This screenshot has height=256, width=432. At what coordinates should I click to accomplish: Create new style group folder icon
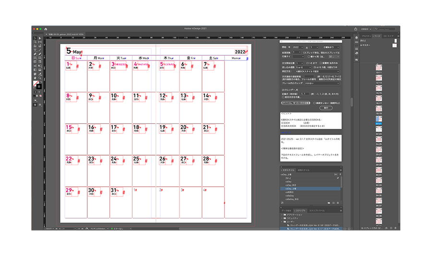[329, 203]
